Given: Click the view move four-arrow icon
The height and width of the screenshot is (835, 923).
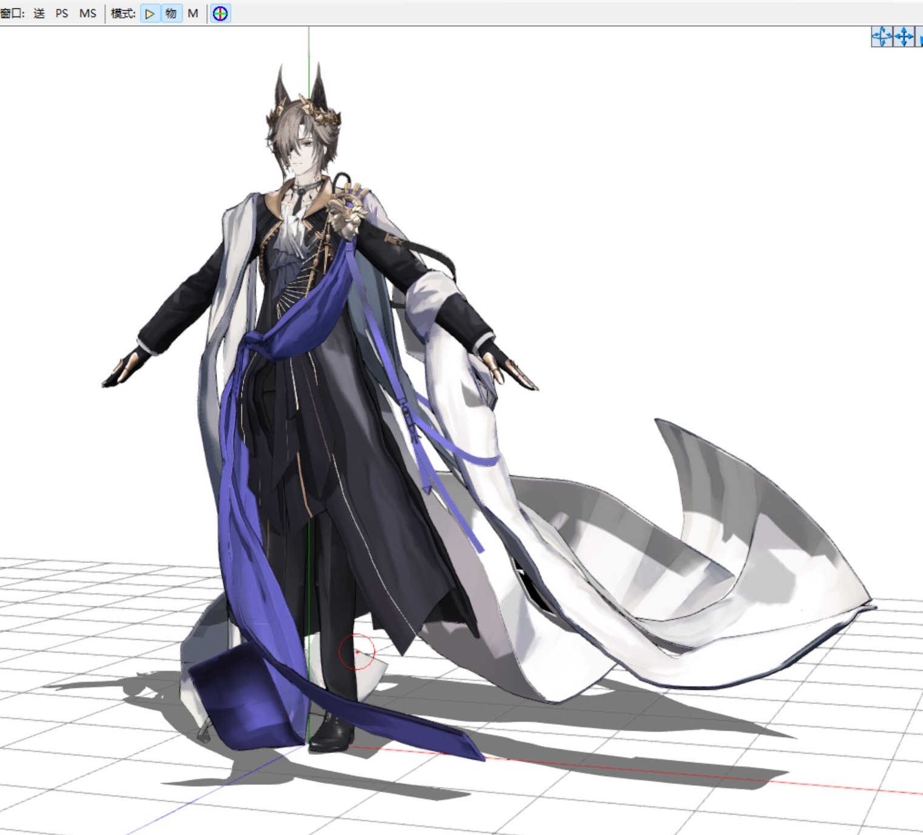Looking at the screenshot, I should 904,36.
